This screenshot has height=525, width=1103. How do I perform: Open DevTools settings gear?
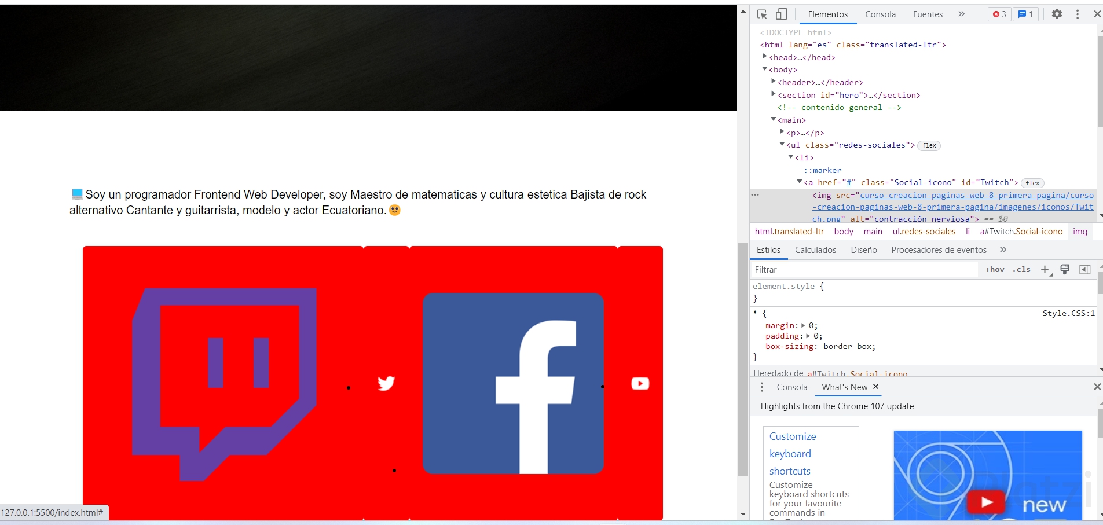(1057, 14)
